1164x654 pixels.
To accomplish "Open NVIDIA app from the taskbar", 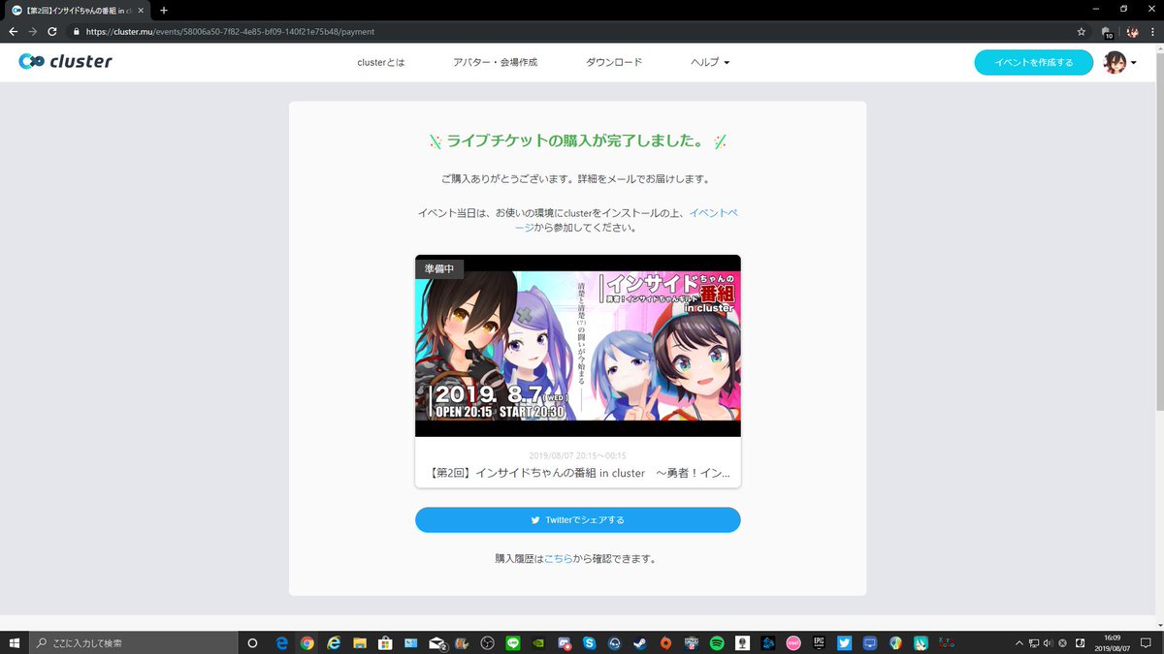I will pyautogui.click(x=537, y=642).
